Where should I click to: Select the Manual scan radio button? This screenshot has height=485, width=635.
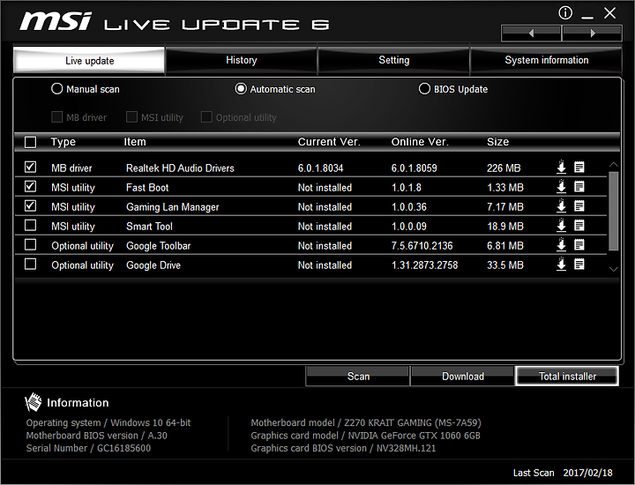click(56, 89)
